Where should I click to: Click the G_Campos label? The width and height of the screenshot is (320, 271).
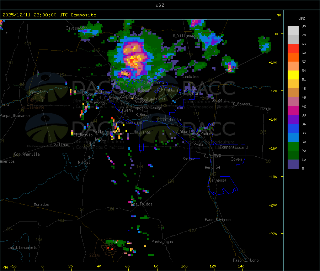click(x=242, y=104)
